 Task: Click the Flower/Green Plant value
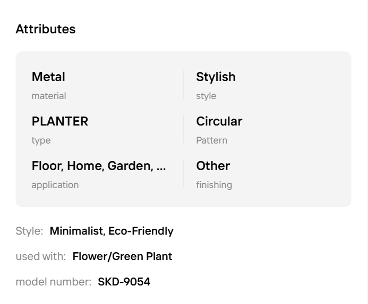coord(122,256)
